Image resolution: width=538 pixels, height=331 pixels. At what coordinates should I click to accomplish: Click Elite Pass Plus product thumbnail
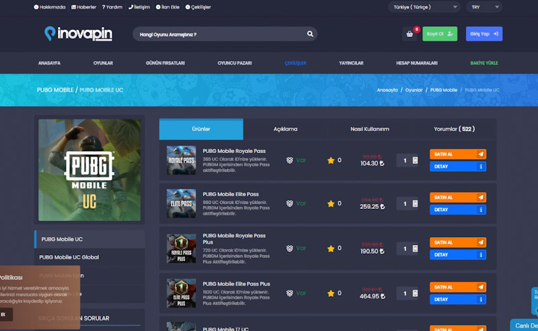[x=181, y=293]
